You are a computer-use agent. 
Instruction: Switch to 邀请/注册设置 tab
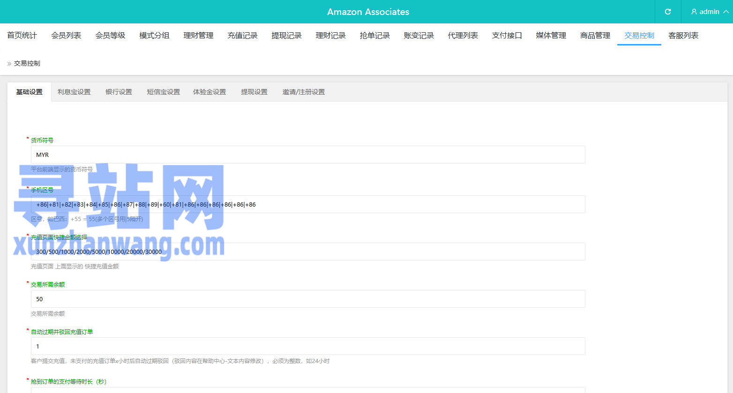(303, 92)
